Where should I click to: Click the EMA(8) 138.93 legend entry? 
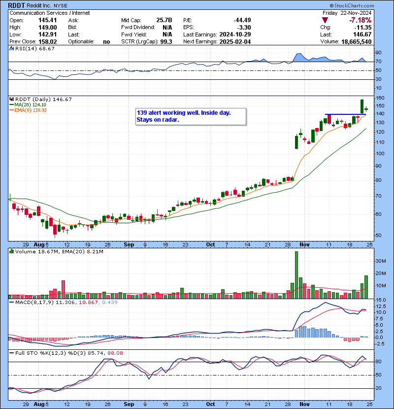click(28, 110)
